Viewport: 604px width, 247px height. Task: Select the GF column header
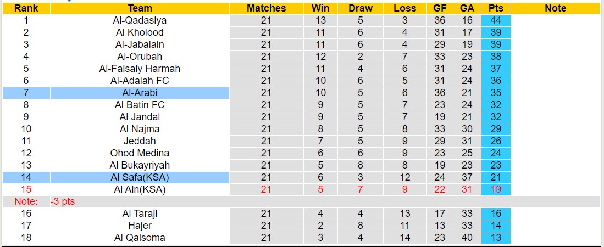[440, 8]
